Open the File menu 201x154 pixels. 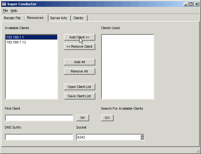coord(5,11)
